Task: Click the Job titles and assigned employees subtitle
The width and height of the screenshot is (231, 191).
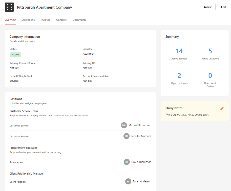Action: coord(28,103)
